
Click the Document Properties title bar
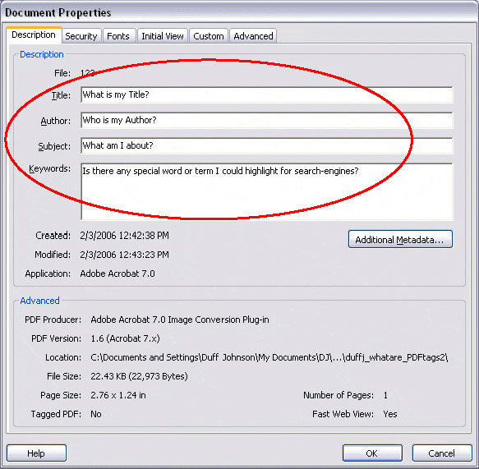(x=240, y=12)
